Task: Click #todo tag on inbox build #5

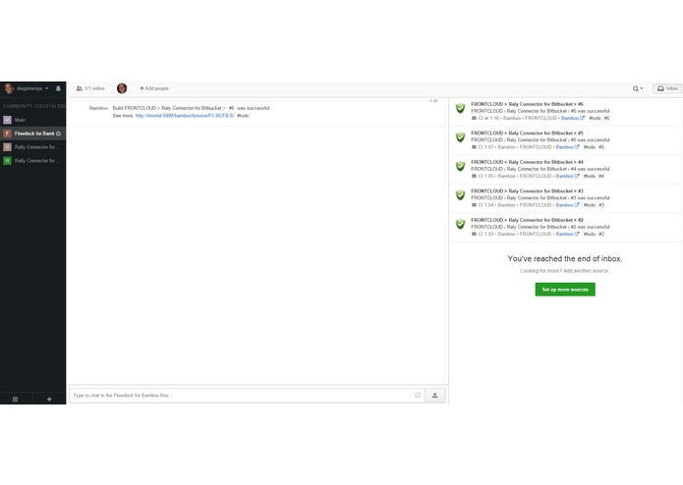Action: [590, 147]
